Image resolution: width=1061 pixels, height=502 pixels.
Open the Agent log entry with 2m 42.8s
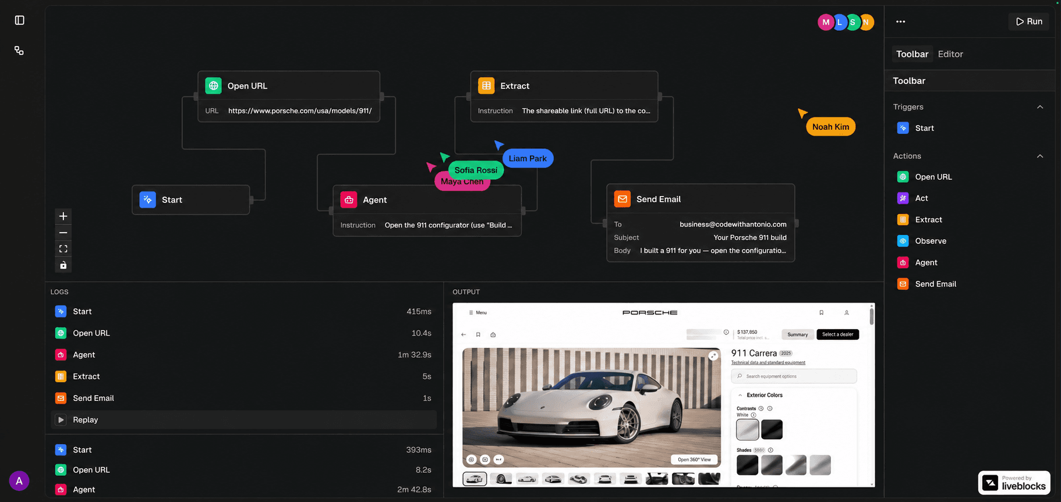(243, 489)
